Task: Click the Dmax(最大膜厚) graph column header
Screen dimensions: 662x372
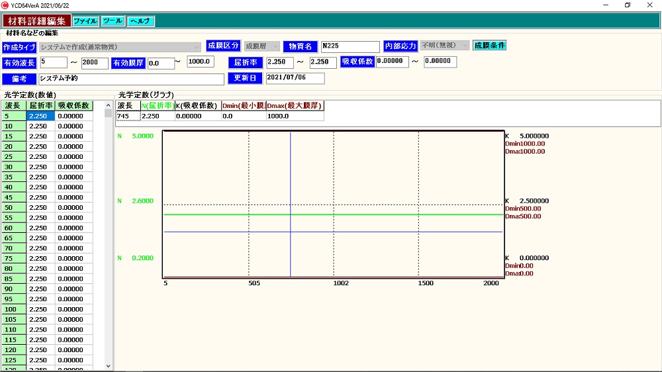Action: tap(295, 105)
